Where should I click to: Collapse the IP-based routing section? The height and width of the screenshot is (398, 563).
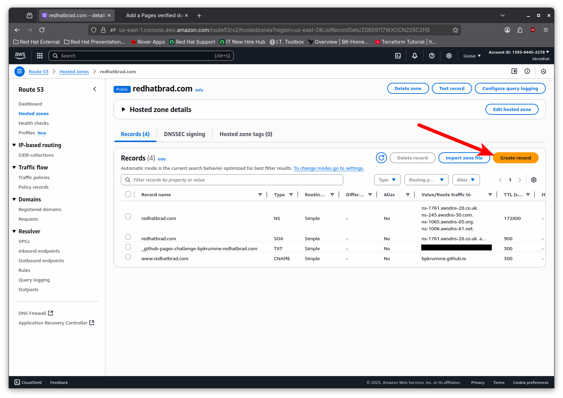pyautogui.click(x=14, y=145)
